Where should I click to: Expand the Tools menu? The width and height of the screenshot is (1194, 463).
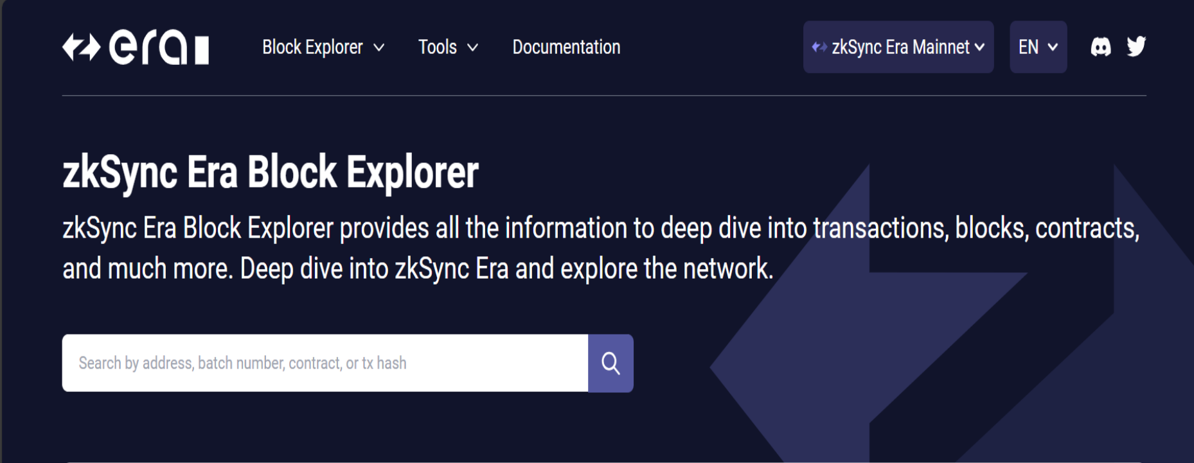(448, 48)
